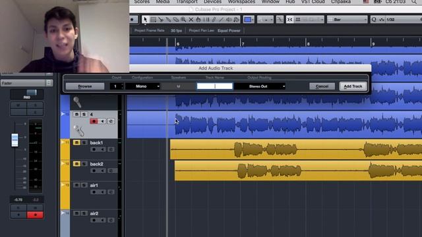Select the Draw pencil tool

click(214, 19)
